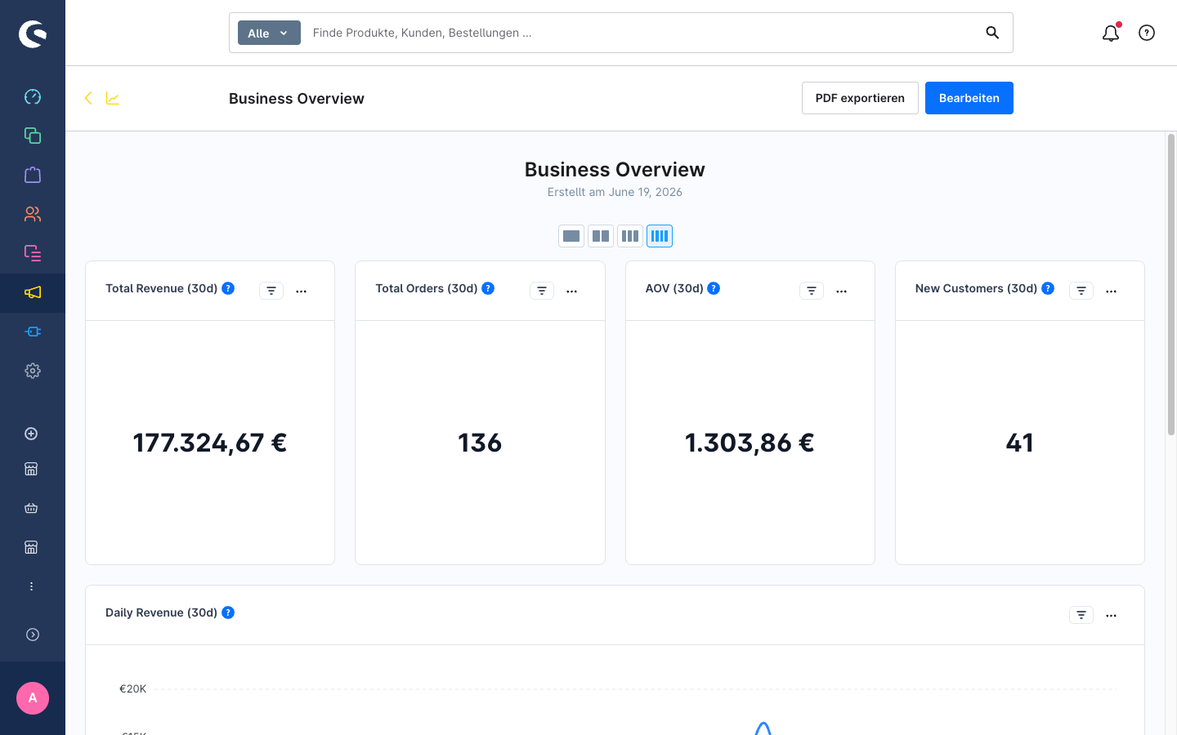
Task: Open the Dashboard gauge icon
Action: pos(33,96)
